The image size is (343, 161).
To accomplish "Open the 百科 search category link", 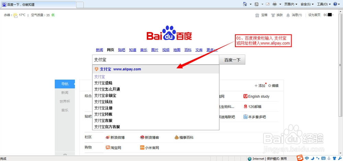I will pos(188,50).
